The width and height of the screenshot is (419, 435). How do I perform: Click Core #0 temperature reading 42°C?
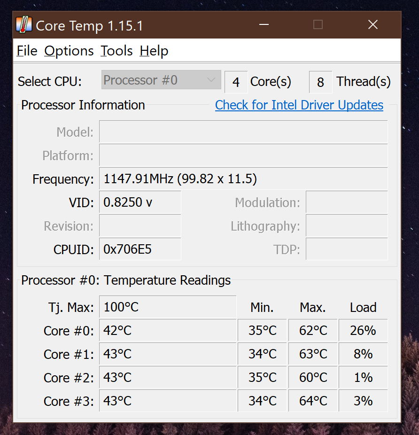pyautogui.click(x=168, y=330)
